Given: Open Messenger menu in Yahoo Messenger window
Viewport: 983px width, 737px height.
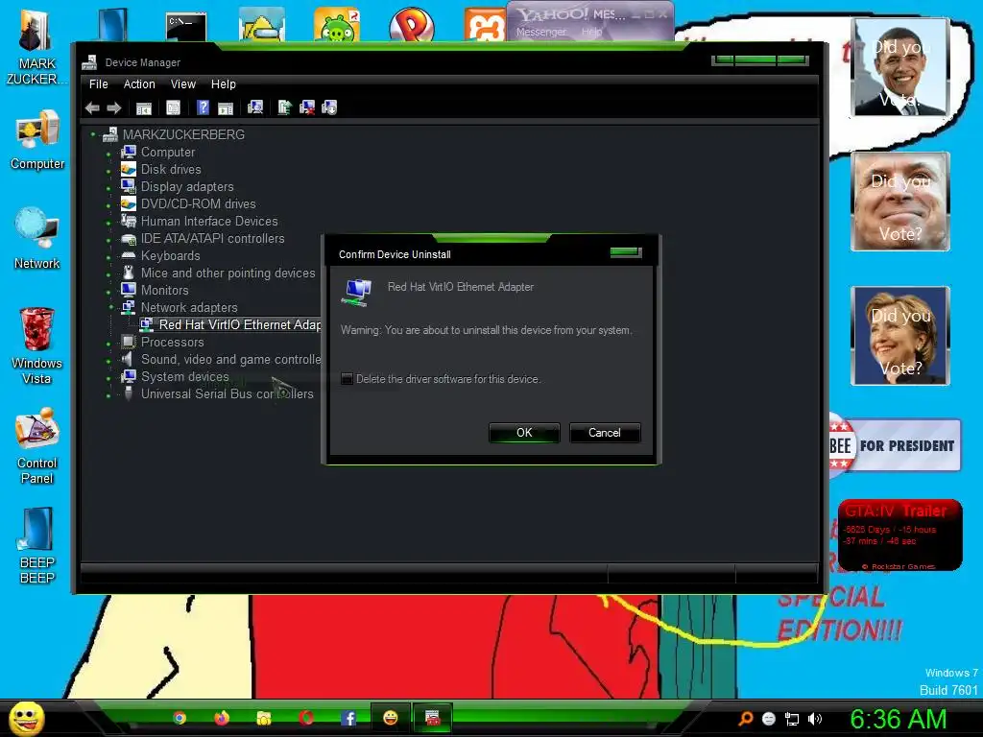Looking at the screenshot, I should [541, 32].
